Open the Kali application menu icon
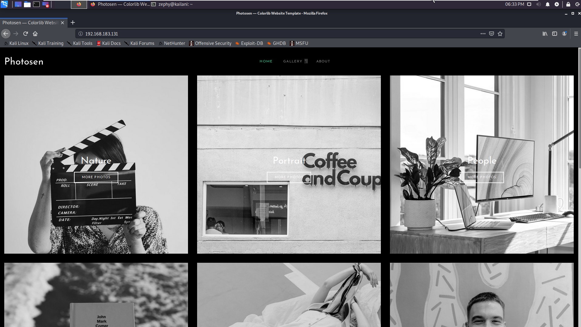The height and width of the screenshot is (327, 581). 4,4
